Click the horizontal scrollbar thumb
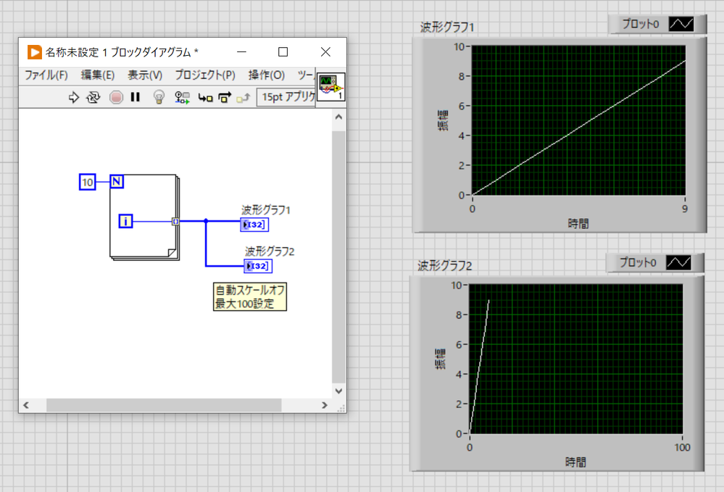724x492 pixels. click(x=164, y=405)
